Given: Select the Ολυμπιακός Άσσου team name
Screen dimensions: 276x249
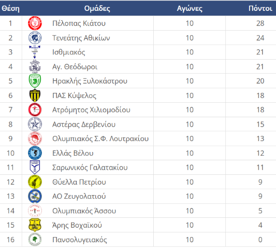Looking at the screenshot, I should coord(84,211).
